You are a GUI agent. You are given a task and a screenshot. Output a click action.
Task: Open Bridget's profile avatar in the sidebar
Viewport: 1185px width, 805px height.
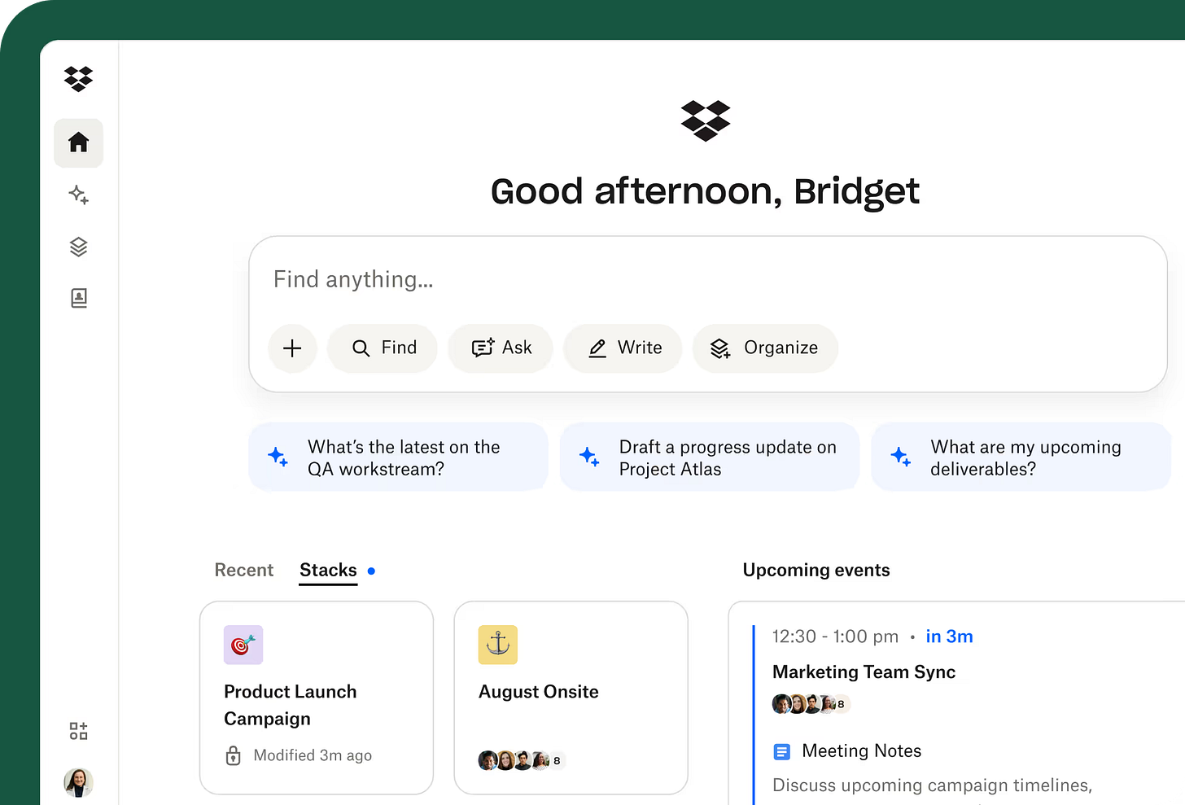click(78, 782)
